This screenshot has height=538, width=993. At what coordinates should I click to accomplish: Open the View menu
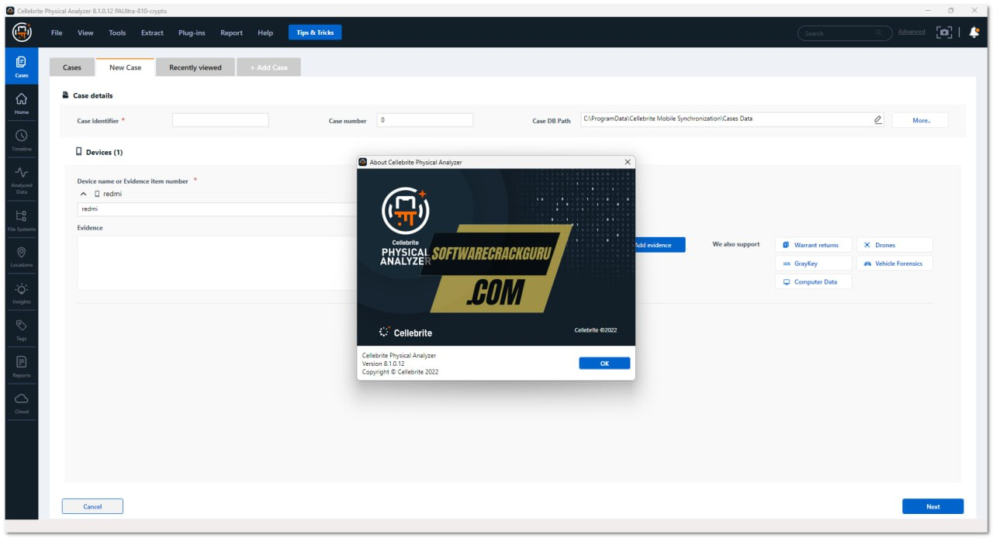click(85, 33)
